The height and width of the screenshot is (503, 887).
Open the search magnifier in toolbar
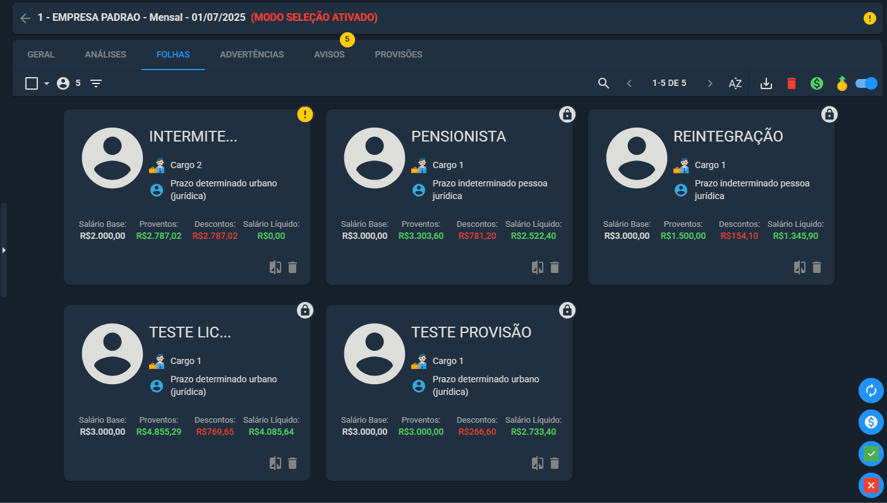[x=604, y=83]
